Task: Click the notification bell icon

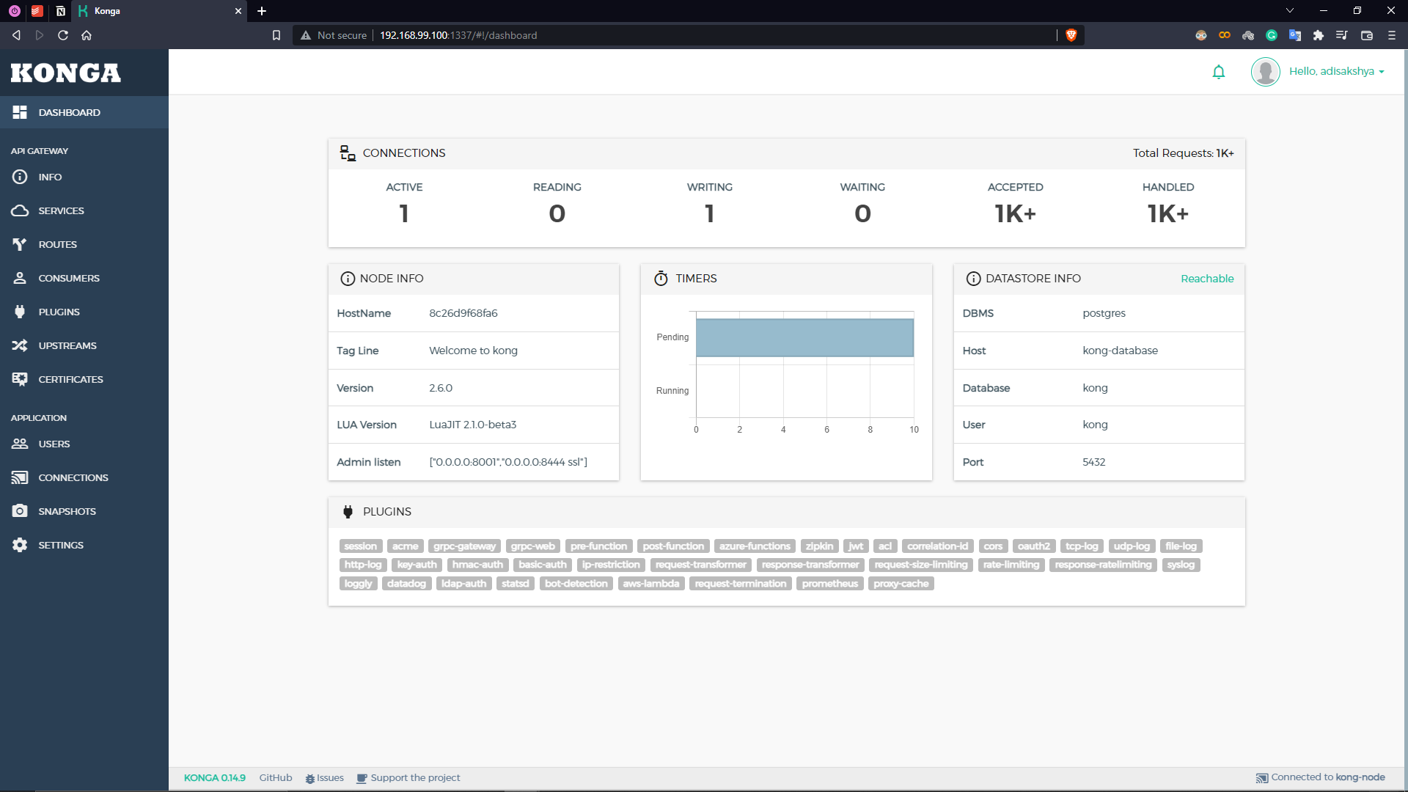Action: pyautogui.click(x=1218, y=72)
